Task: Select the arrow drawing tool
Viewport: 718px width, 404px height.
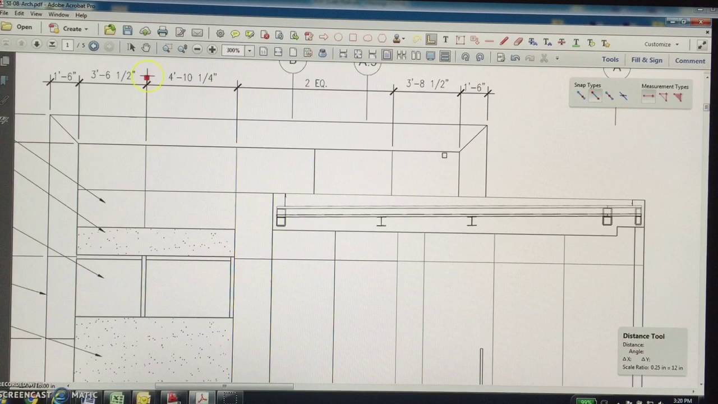Action: (323, 37)
